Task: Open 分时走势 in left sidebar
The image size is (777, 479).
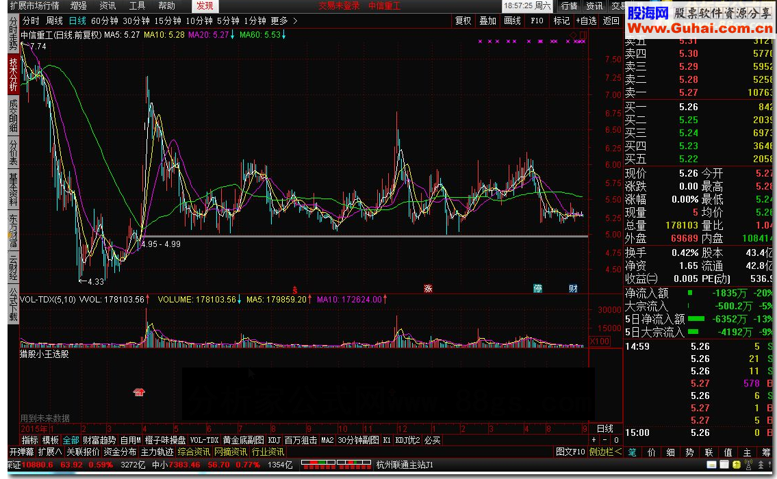Action: [x=14, y=34]
